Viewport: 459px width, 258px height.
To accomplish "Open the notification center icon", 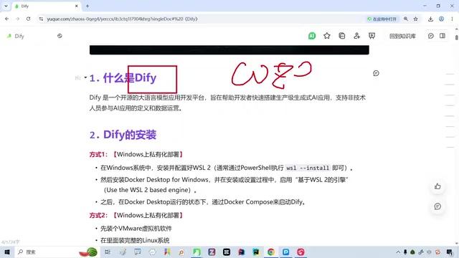I will point(450,252).
